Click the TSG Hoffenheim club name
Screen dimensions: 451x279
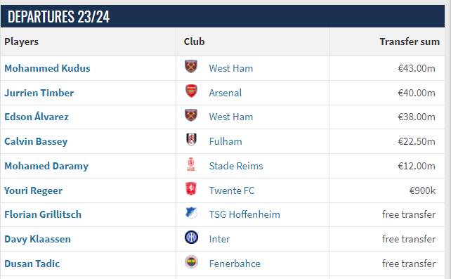[244, 214]
